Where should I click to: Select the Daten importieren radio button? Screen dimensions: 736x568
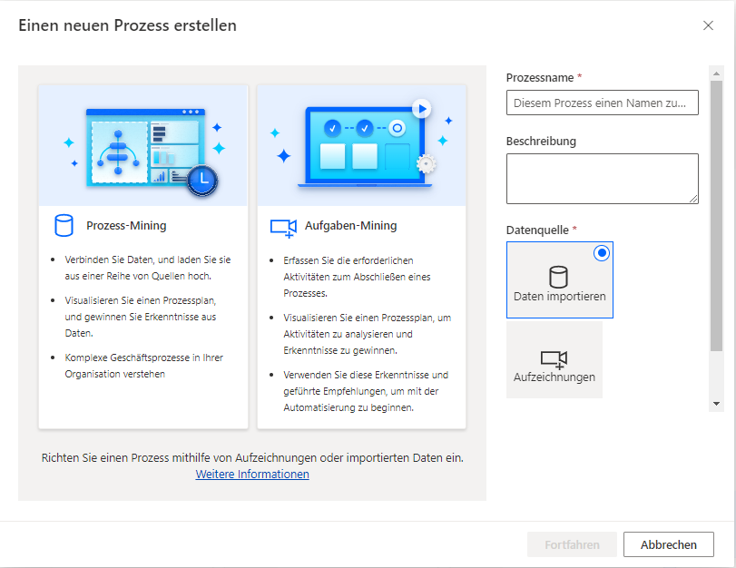(601, 254)
